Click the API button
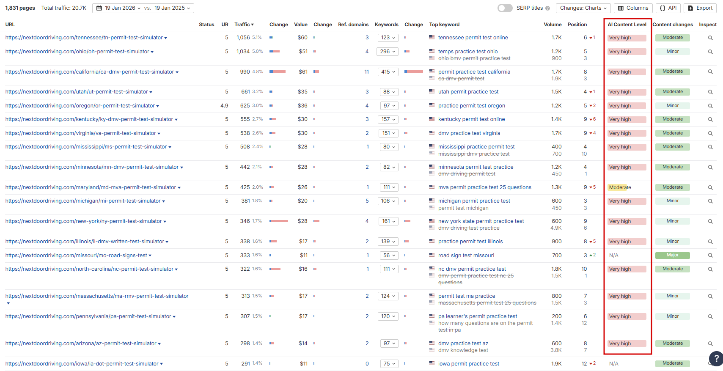723x371 pixels. pos(668,8)
